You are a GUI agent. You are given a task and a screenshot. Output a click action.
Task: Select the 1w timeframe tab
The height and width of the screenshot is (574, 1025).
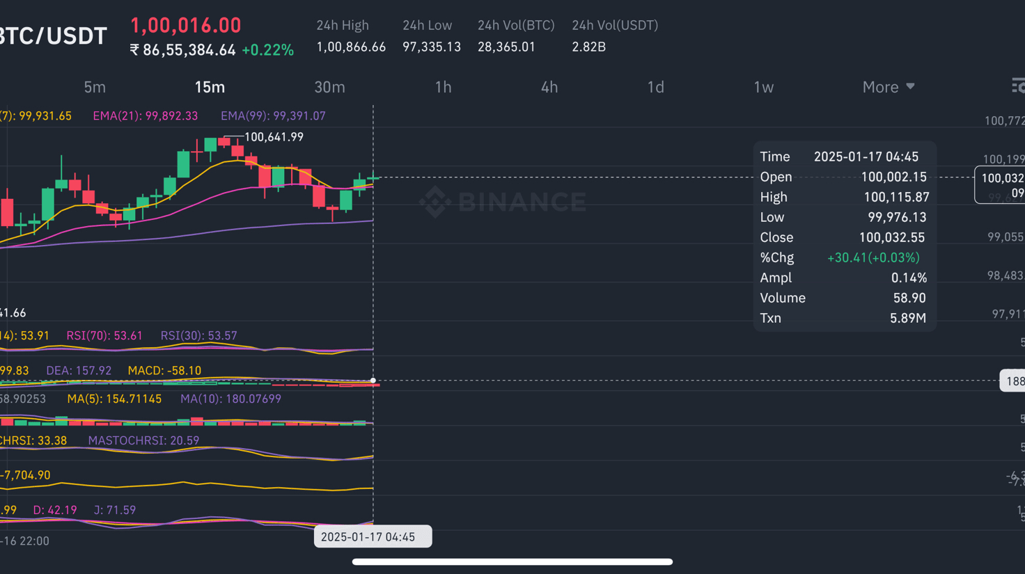tap(763, 87)
